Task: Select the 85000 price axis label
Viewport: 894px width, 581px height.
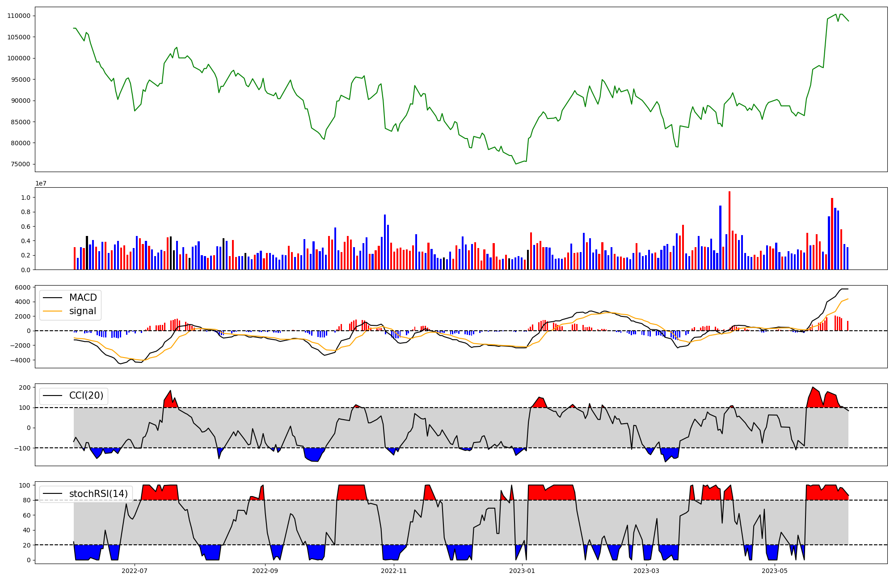Action: click(x=21, y=122)
